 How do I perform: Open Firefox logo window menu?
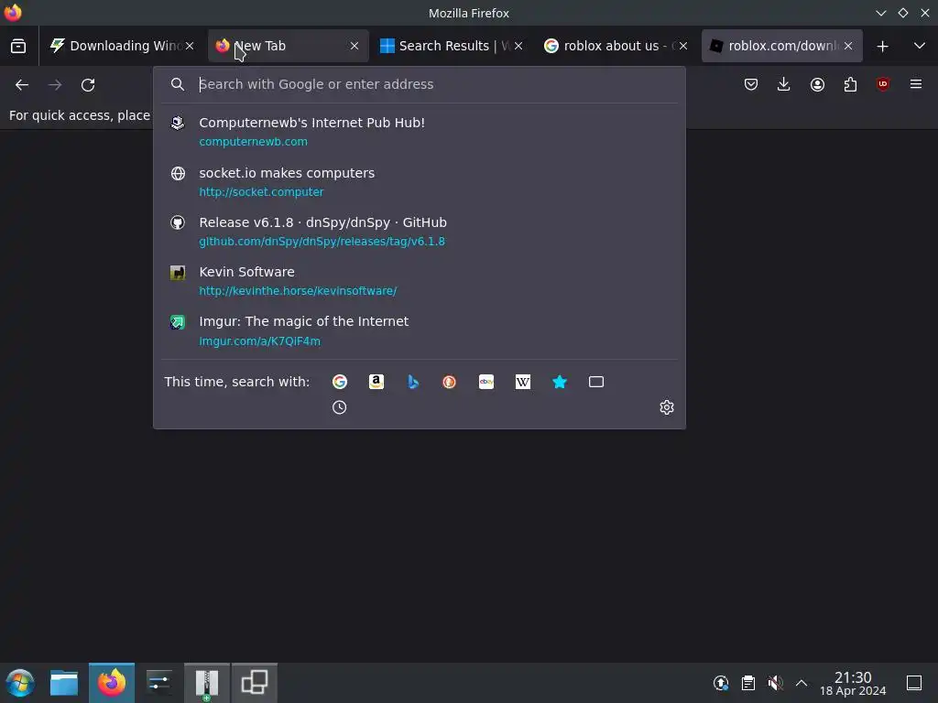click(13, 13)
